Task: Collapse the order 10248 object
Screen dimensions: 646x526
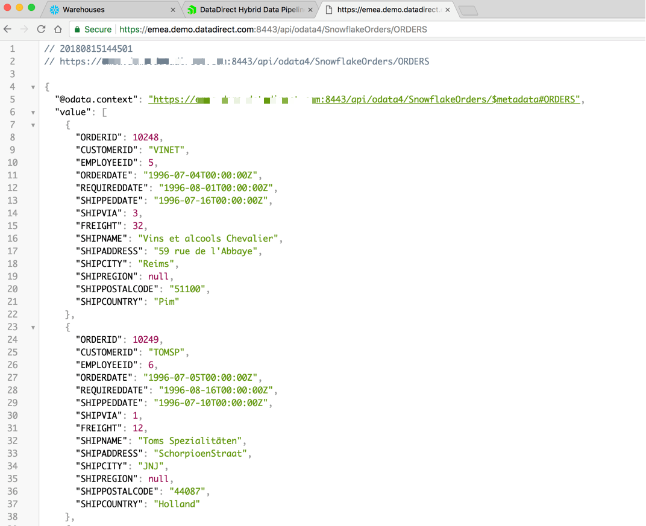Action: [33, 125]
